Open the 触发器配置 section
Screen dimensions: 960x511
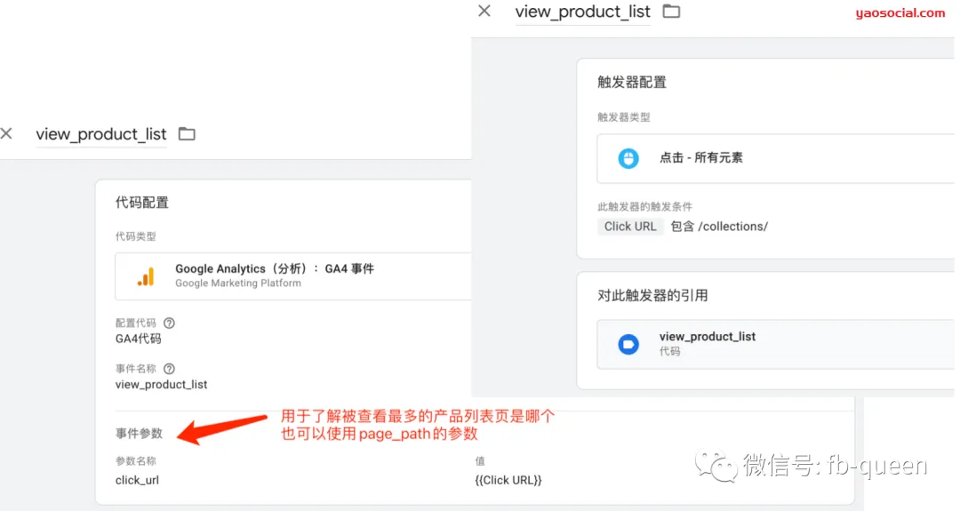pos(632,82)
